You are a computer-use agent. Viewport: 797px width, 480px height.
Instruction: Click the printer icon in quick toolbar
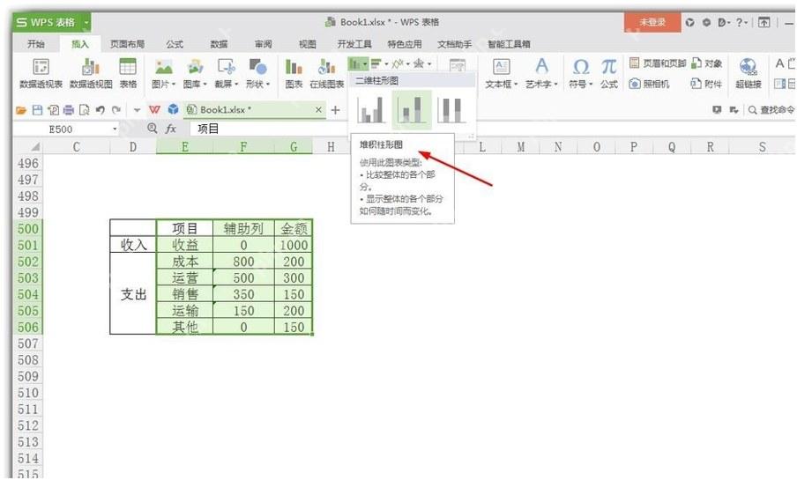(69, 110)
